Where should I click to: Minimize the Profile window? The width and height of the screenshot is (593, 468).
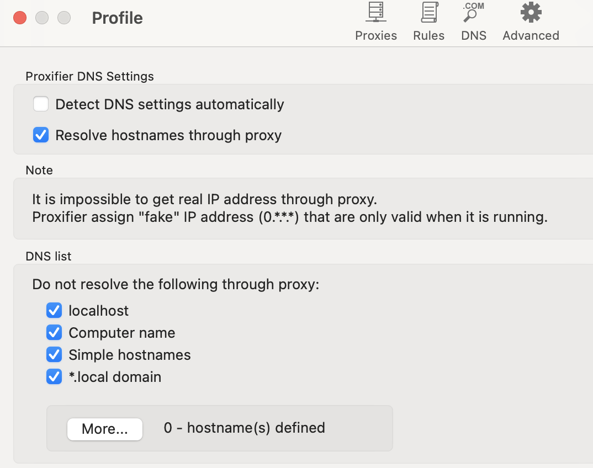coord(42,18)
